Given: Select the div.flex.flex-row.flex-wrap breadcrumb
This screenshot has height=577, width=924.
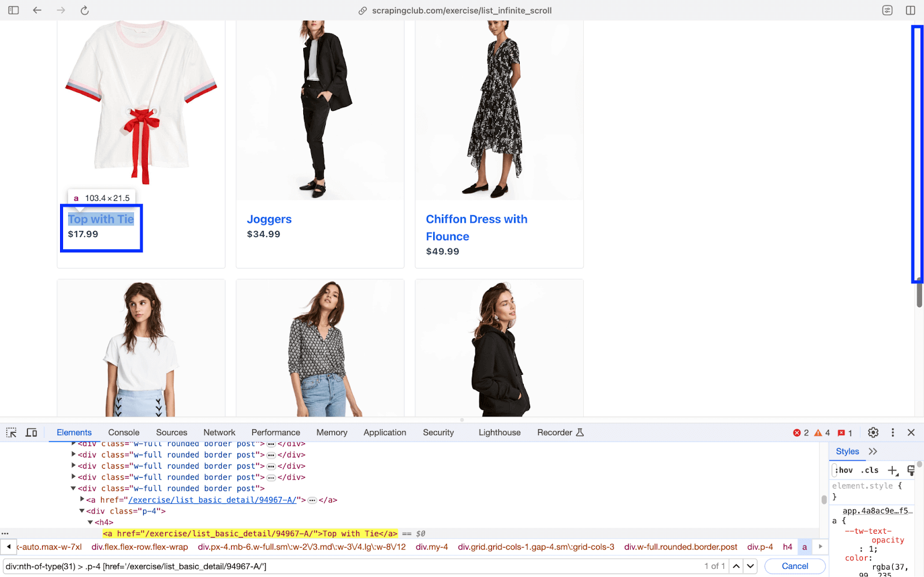Looking at the screenshot, I should (140, 547).
